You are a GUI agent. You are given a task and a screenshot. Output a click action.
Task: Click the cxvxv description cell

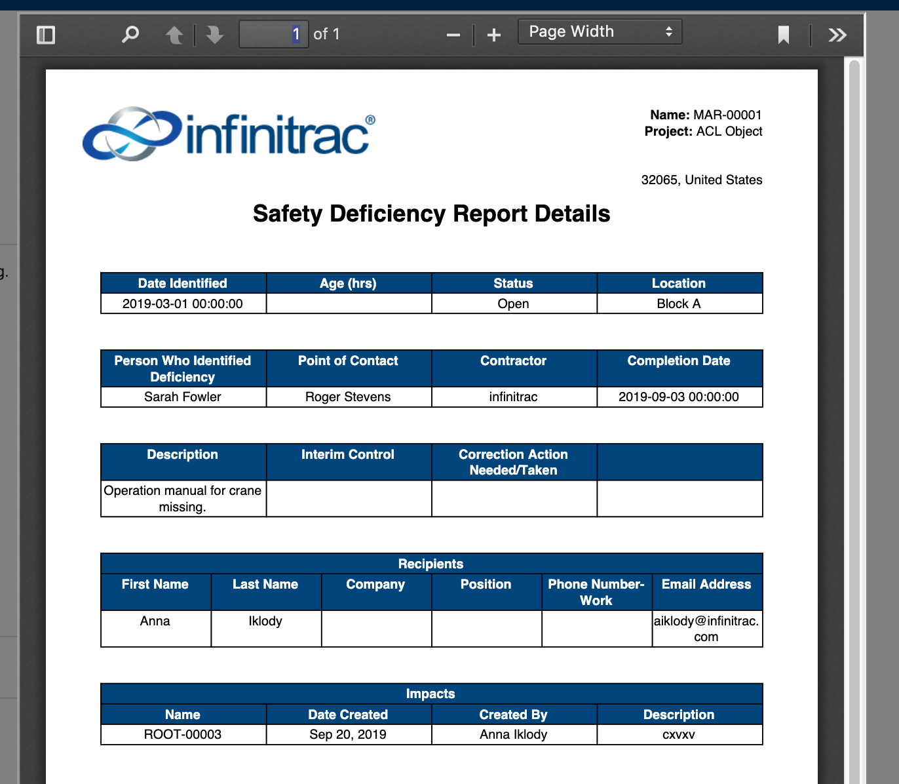pos(679,734)
